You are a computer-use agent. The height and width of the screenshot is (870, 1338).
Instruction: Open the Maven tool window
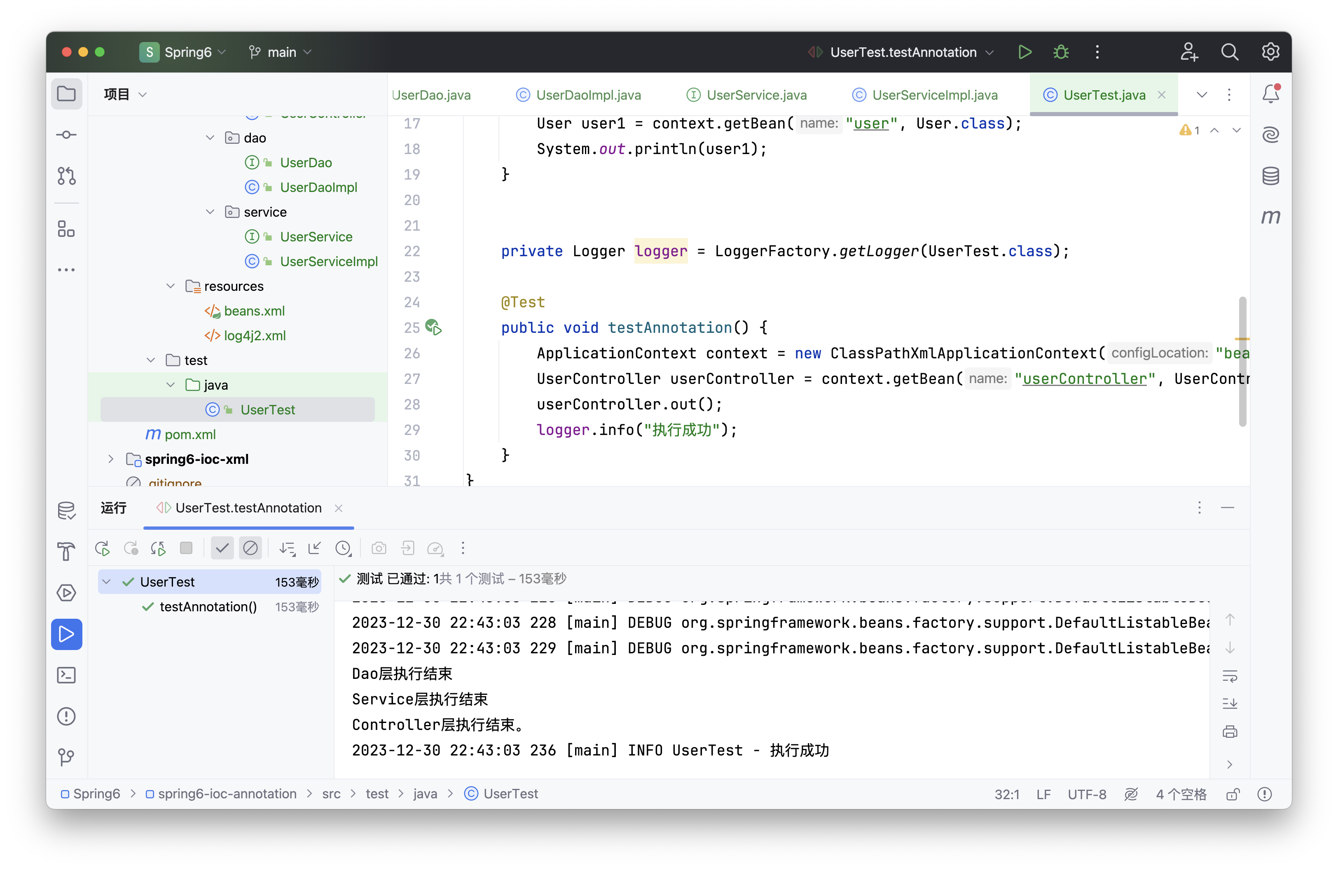coord(1270,217)
